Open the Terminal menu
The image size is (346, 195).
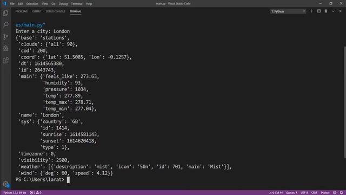point(77,4)
